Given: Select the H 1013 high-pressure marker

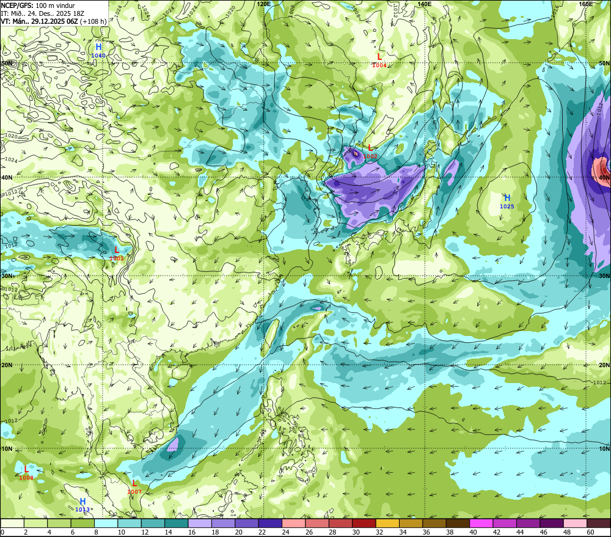Looking at the screenshot, I should pyautogui.click(x=82, y=504).
